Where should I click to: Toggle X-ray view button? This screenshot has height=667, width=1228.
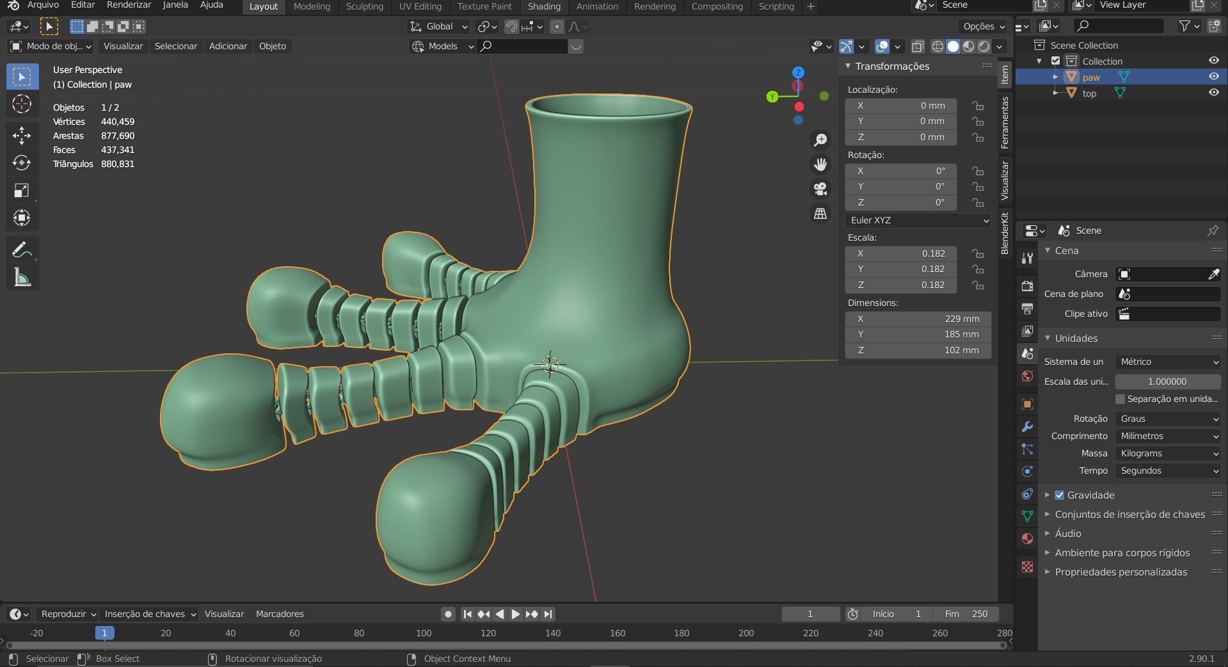pyautogui.click(x=917, y=46)
